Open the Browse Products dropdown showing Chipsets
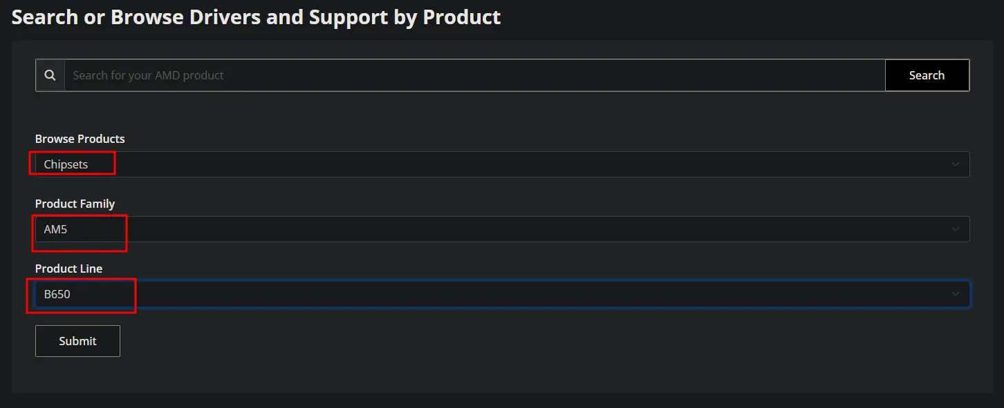Screen dimensions: 1004x408 tap(502, 164)
